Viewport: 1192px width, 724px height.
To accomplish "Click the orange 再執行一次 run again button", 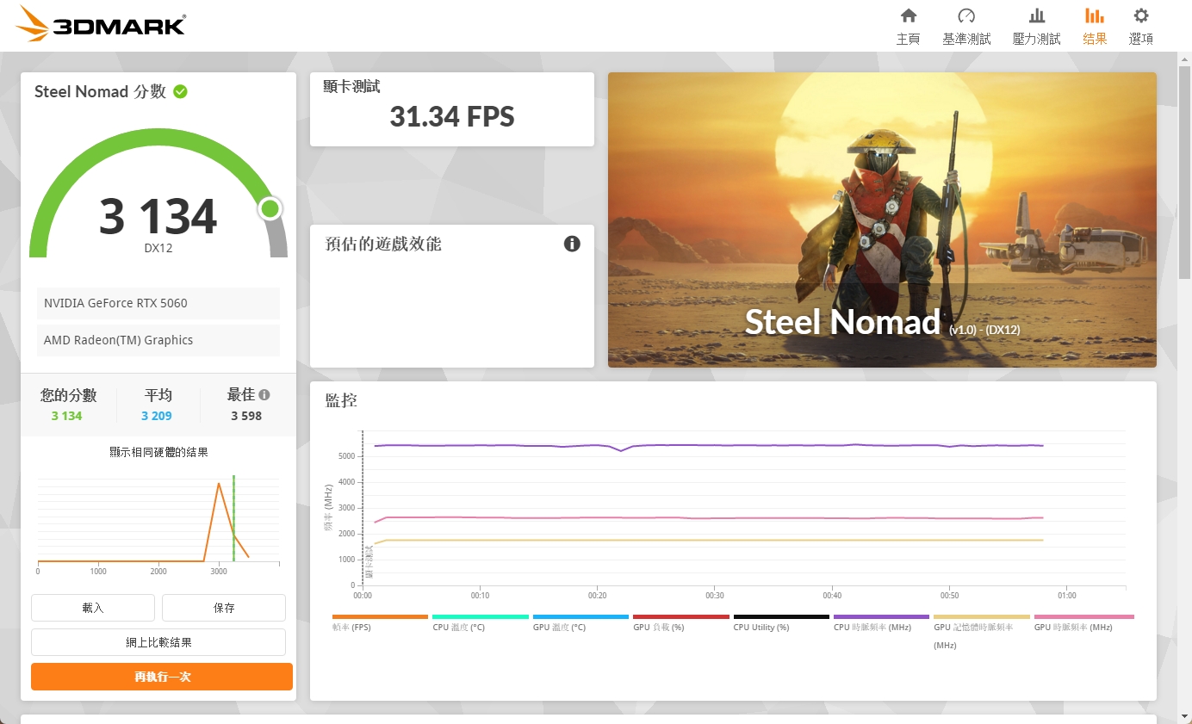I will click(x=162, y=677).
